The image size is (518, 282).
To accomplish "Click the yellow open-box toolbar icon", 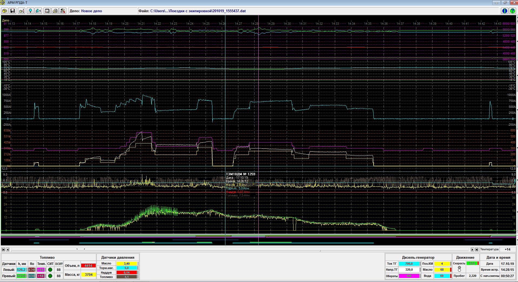I will pyautogui.click(x=5, y=11).
